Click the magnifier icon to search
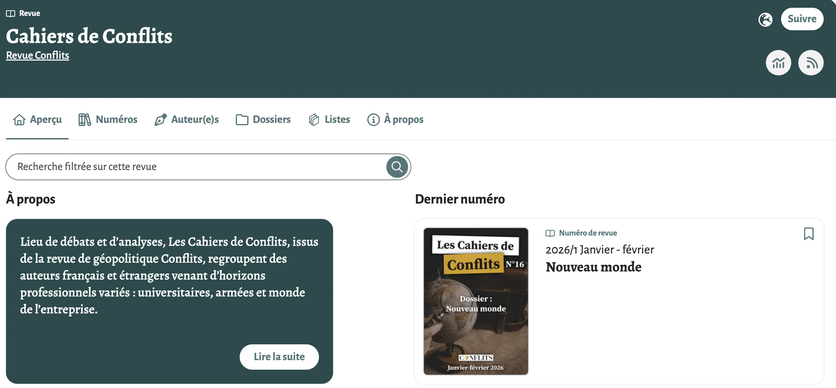Image resolution: width=836 pixels, height=388 pixels. 397,167
